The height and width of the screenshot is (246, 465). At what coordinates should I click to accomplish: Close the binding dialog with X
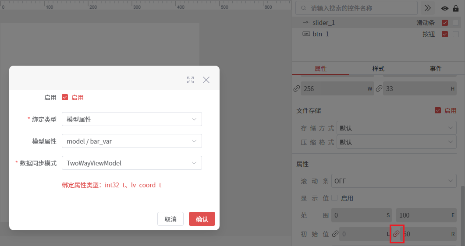[206, 80]
